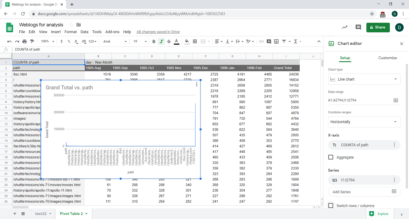Viewport: 409px width, 219px height.
Task: Open the Combine ranges Horizontally dropdown
Action: (364, 122)
